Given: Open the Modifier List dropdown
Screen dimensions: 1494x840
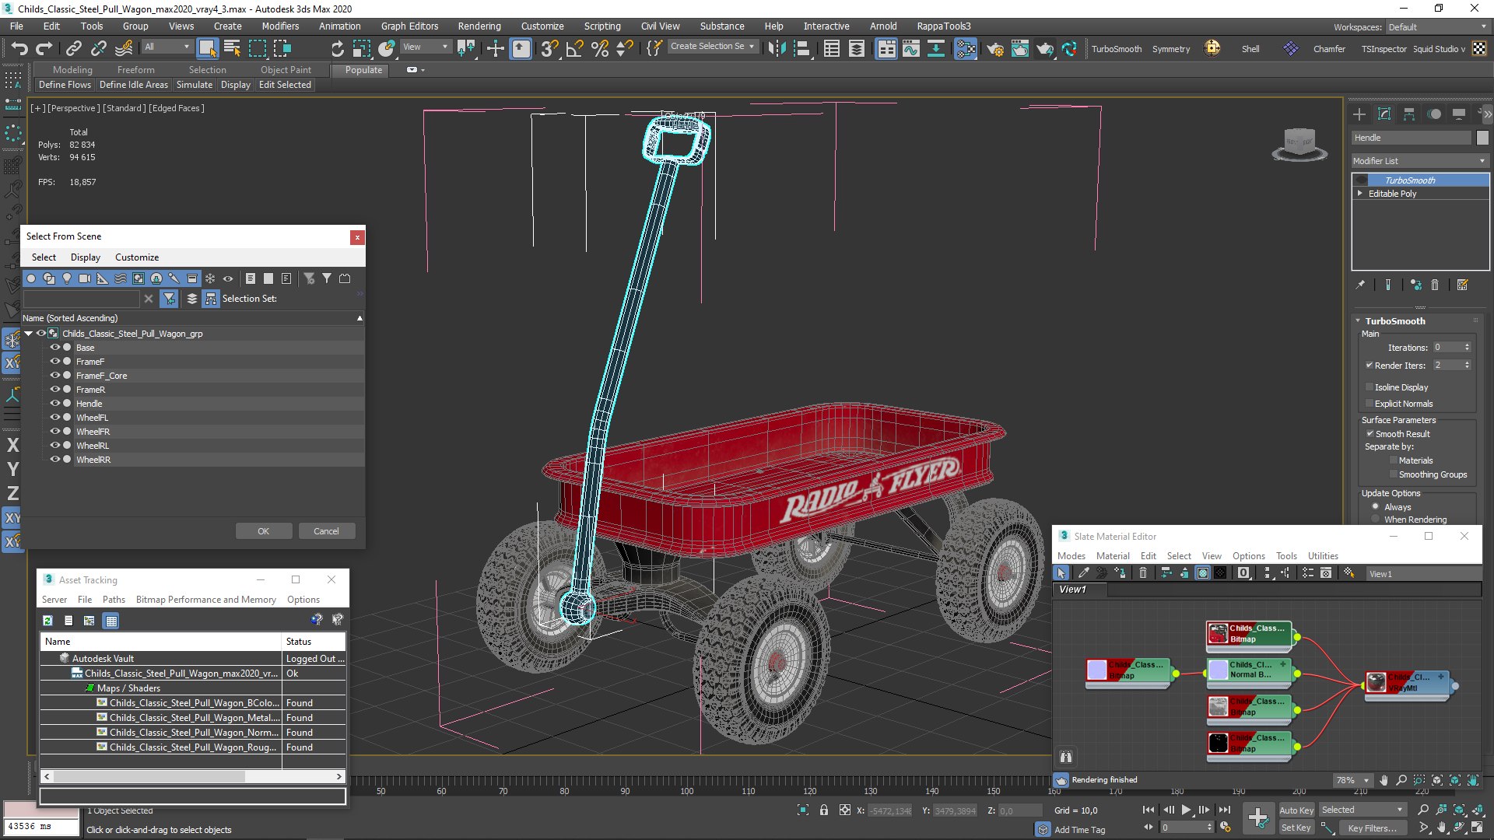Looking at the screenshot, I should 1419,161.
